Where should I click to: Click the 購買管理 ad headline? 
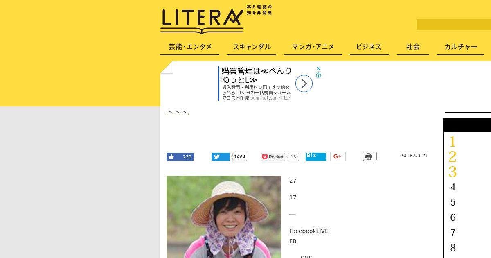click(257, 75)
